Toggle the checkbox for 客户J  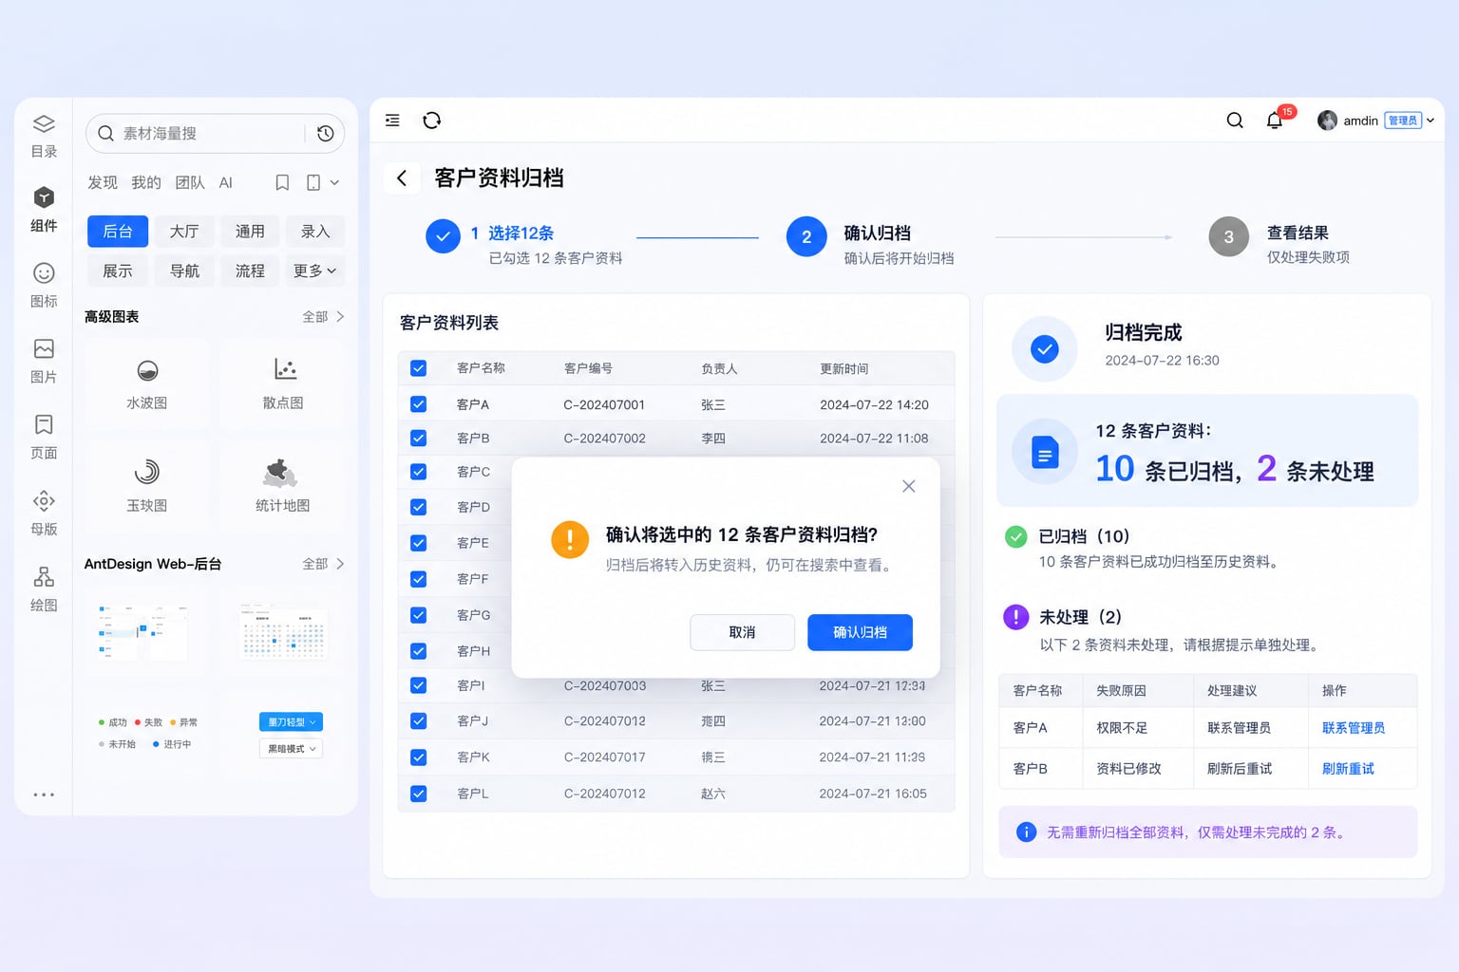coord(418,721)
